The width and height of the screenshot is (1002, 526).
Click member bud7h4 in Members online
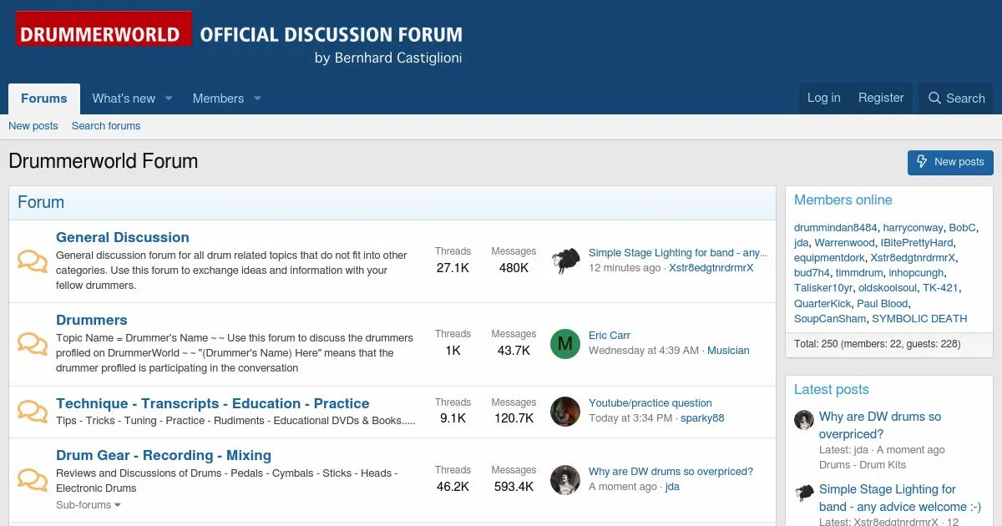(x=812, y=273)
